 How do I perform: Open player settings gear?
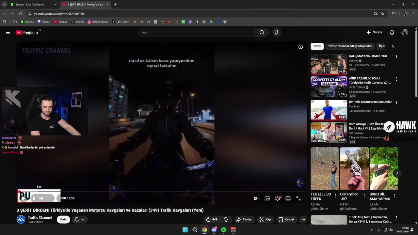(278, 198)
